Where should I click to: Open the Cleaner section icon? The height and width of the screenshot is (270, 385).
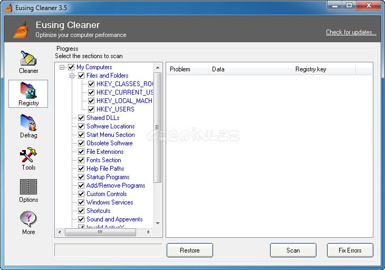coord(28,58)
